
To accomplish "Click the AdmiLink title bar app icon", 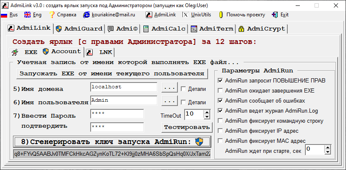I will (x=5, y=5).
